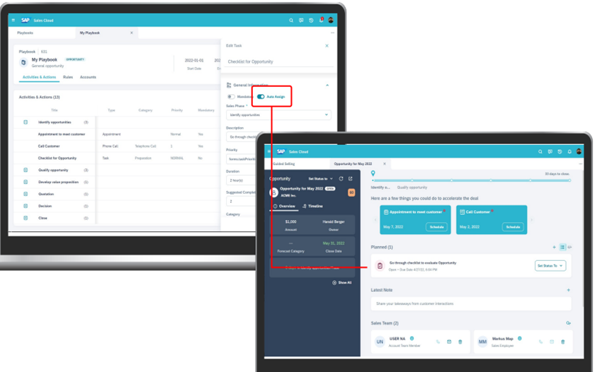This screenshot has width=595, height=372.
Task: Show next suggestion card arrow
Action: [532, 220]
